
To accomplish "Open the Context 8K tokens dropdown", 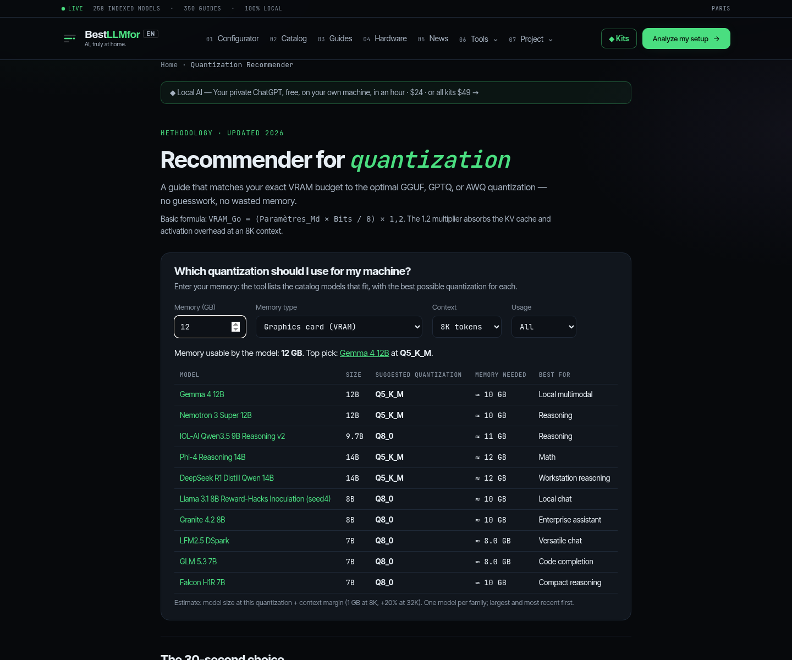I will (x=467, y=327).
